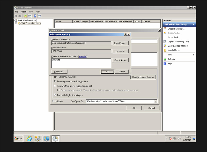Click OK in Create Task dialog

(134, 108)
